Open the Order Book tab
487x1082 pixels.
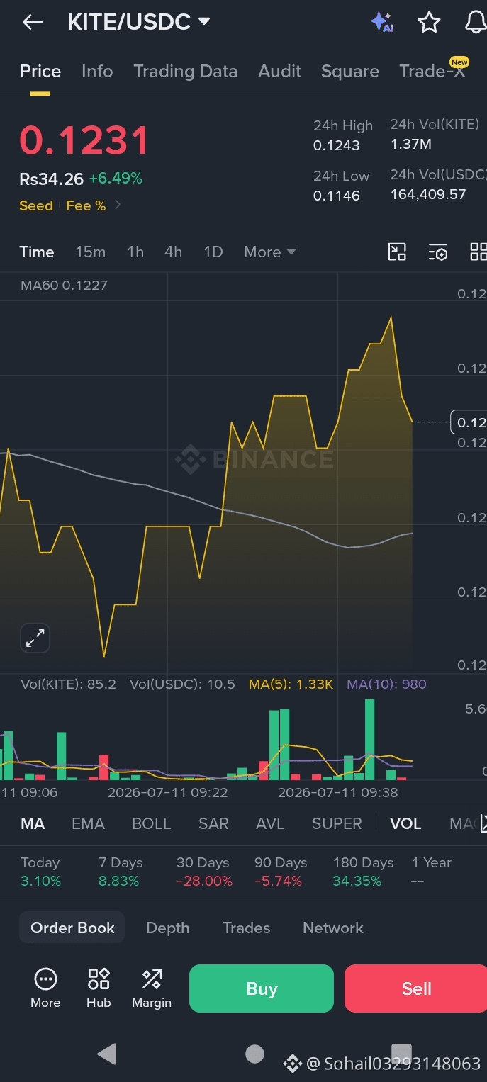pyautogui.click(x=72, y=928)
